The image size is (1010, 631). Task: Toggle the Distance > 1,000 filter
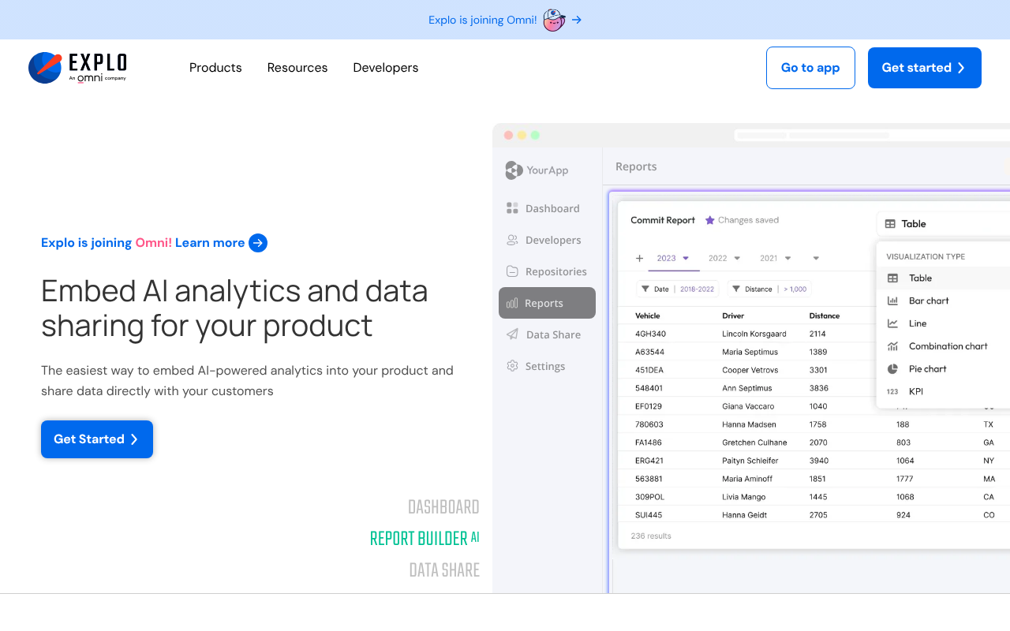[769, 289]
